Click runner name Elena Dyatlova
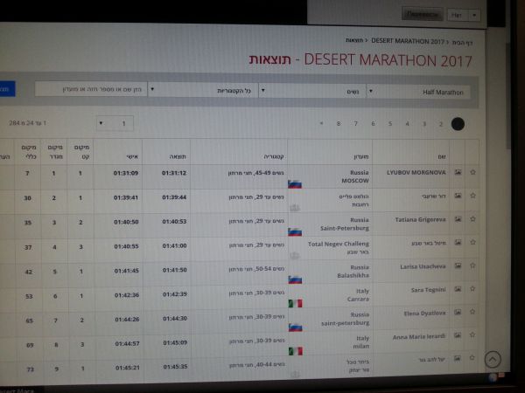 click(x=424, y=314)
